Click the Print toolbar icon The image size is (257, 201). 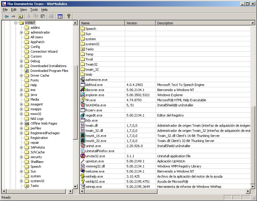point(51,16)
